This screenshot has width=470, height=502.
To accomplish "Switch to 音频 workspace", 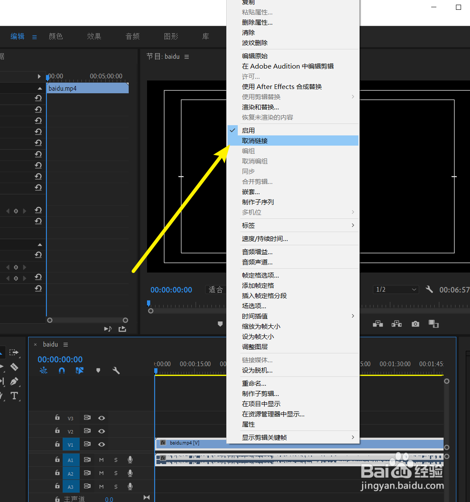I will coord(133,36).
